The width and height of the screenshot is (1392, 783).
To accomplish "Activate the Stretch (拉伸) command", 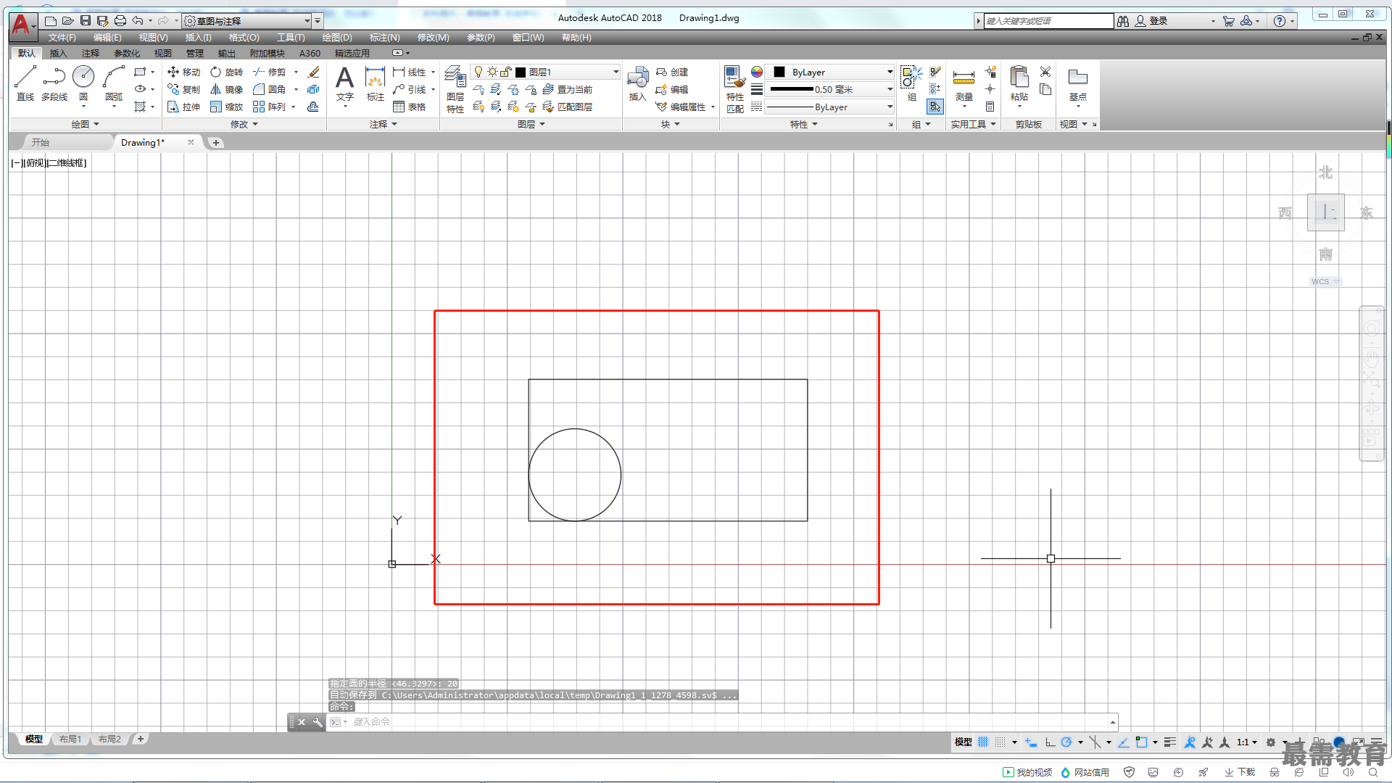I will point(183,107).
